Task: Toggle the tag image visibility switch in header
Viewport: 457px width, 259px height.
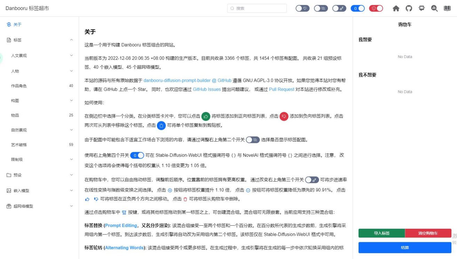Action: pos(321,9)
